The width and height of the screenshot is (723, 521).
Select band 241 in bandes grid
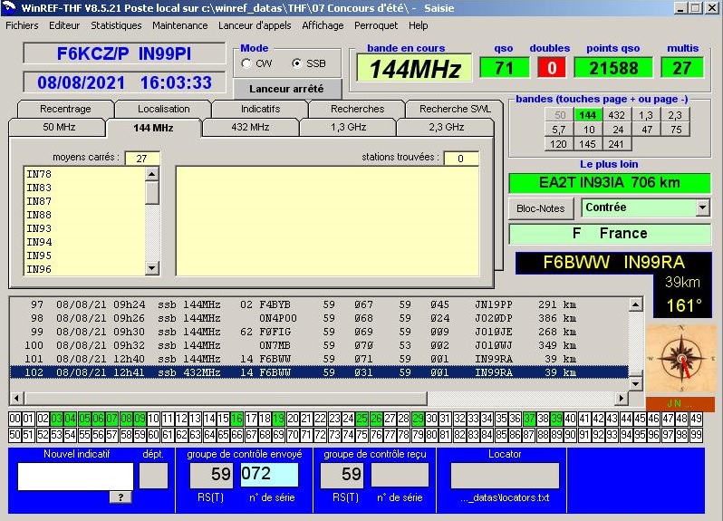tap(616, 144)
